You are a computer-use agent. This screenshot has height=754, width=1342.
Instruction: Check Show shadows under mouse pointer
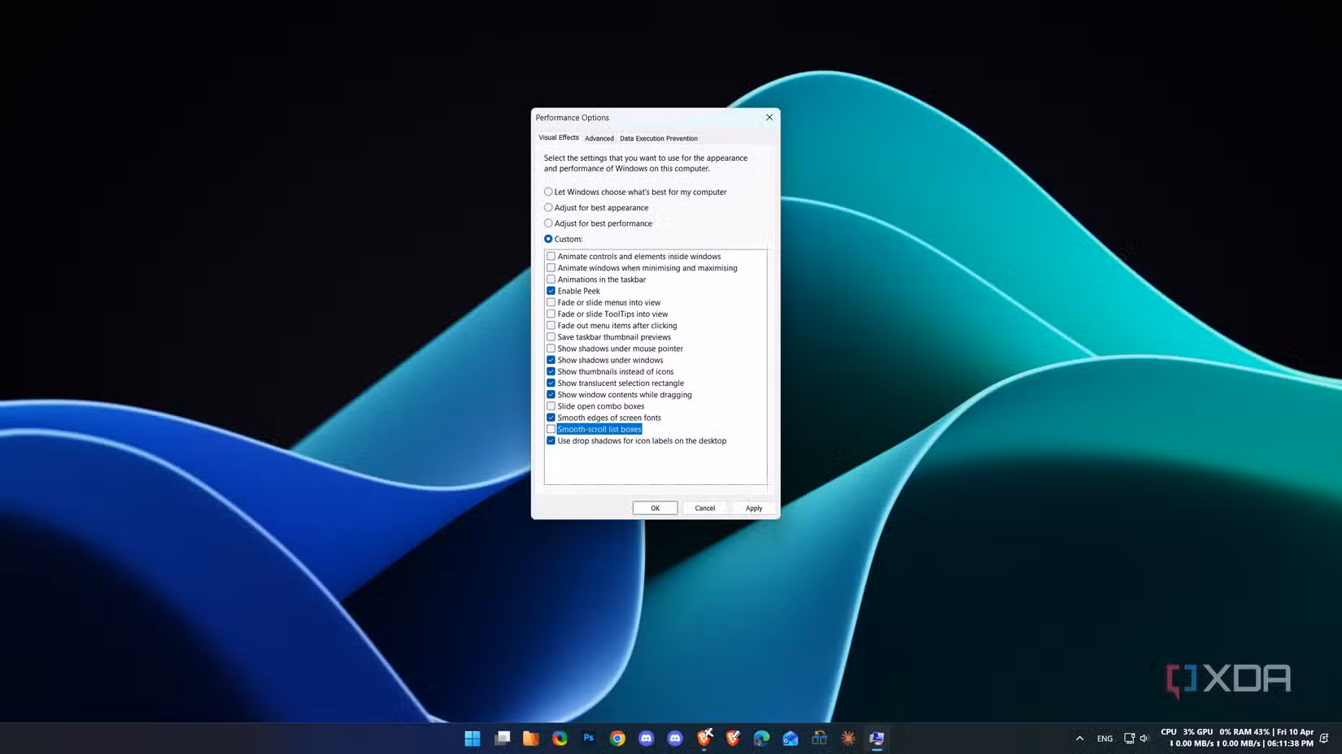tap(551, 349)
